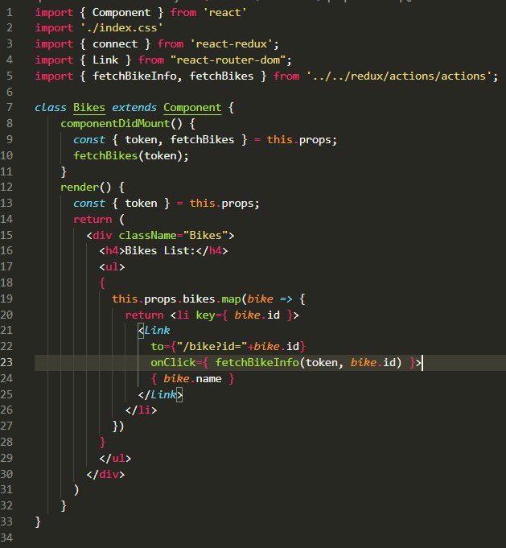Viewport: 506px width, 548px height.
Task: Click the word 'Component' in the react import
Action: tap(121, 12)
